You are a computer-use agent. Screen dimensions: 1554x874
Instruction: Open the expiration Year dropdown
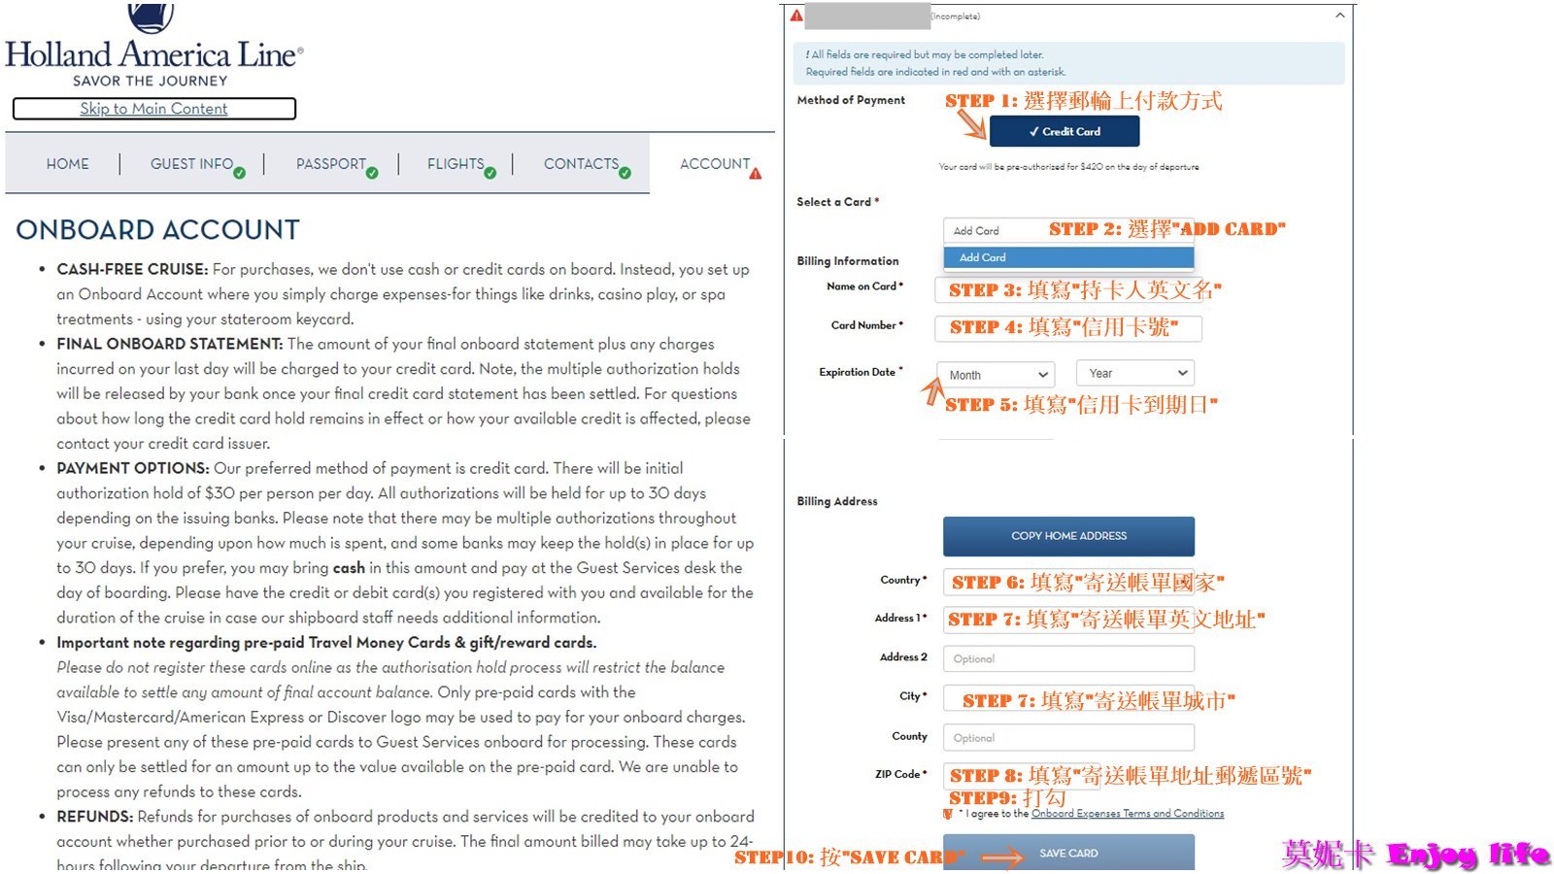pyautogui.click(x=1134, y=374)
